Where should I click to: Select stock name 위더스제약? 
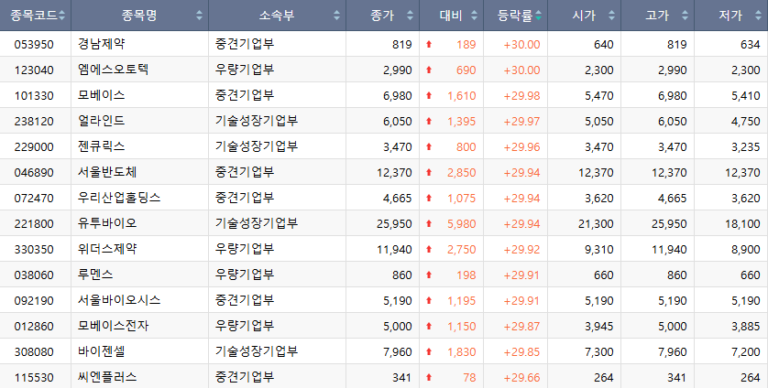107,249
